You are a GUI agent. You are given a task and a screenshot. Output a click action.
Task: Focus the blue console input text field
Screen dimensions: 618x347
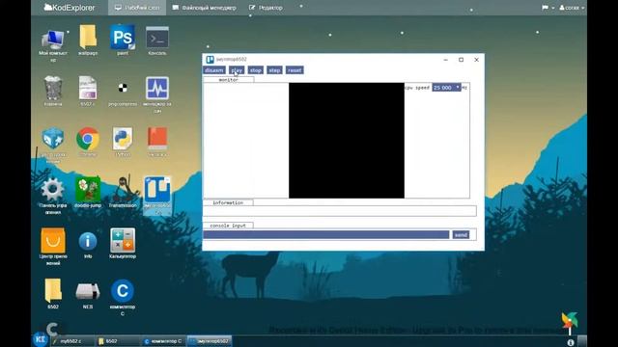(326, 235)
